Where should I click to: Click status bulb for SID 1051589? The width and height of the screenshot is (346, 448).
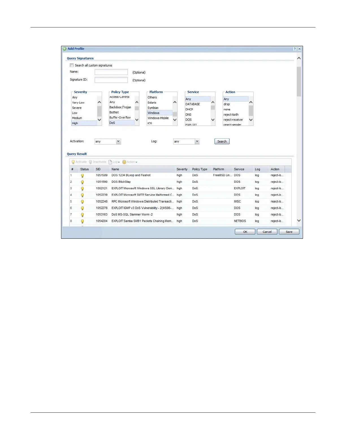[82, 176]
